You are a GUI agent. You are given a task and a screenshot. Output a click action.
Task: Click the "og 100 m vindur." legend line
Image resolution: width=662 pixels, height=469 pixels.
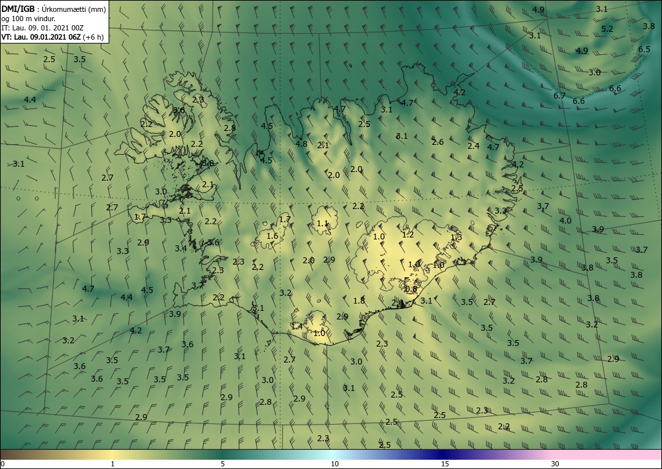pyautogui.click(x=28, y=18)
